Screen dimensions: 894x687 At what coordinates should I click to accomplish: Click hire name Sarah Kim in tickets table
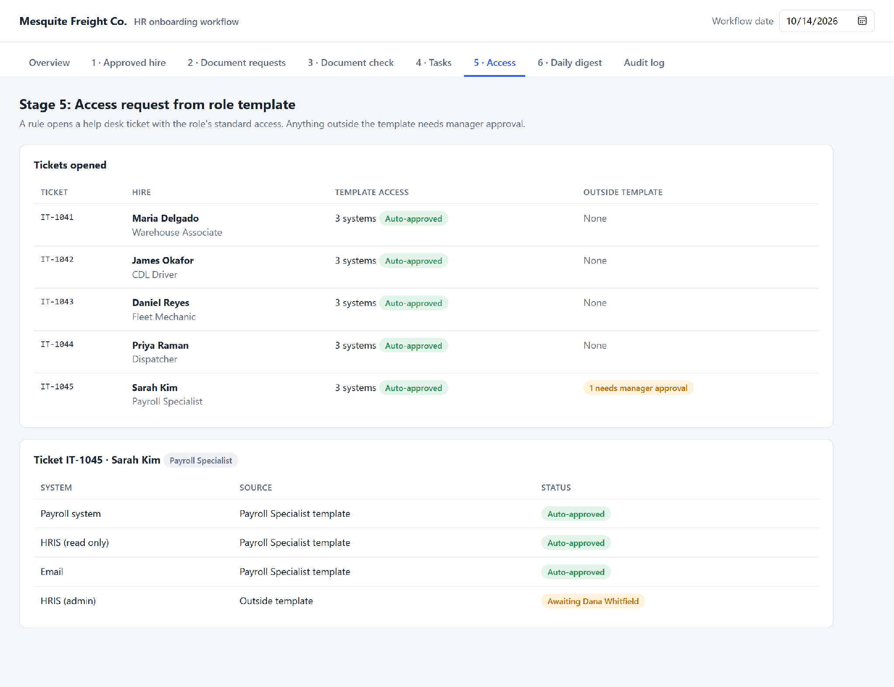tap(155, 388)
